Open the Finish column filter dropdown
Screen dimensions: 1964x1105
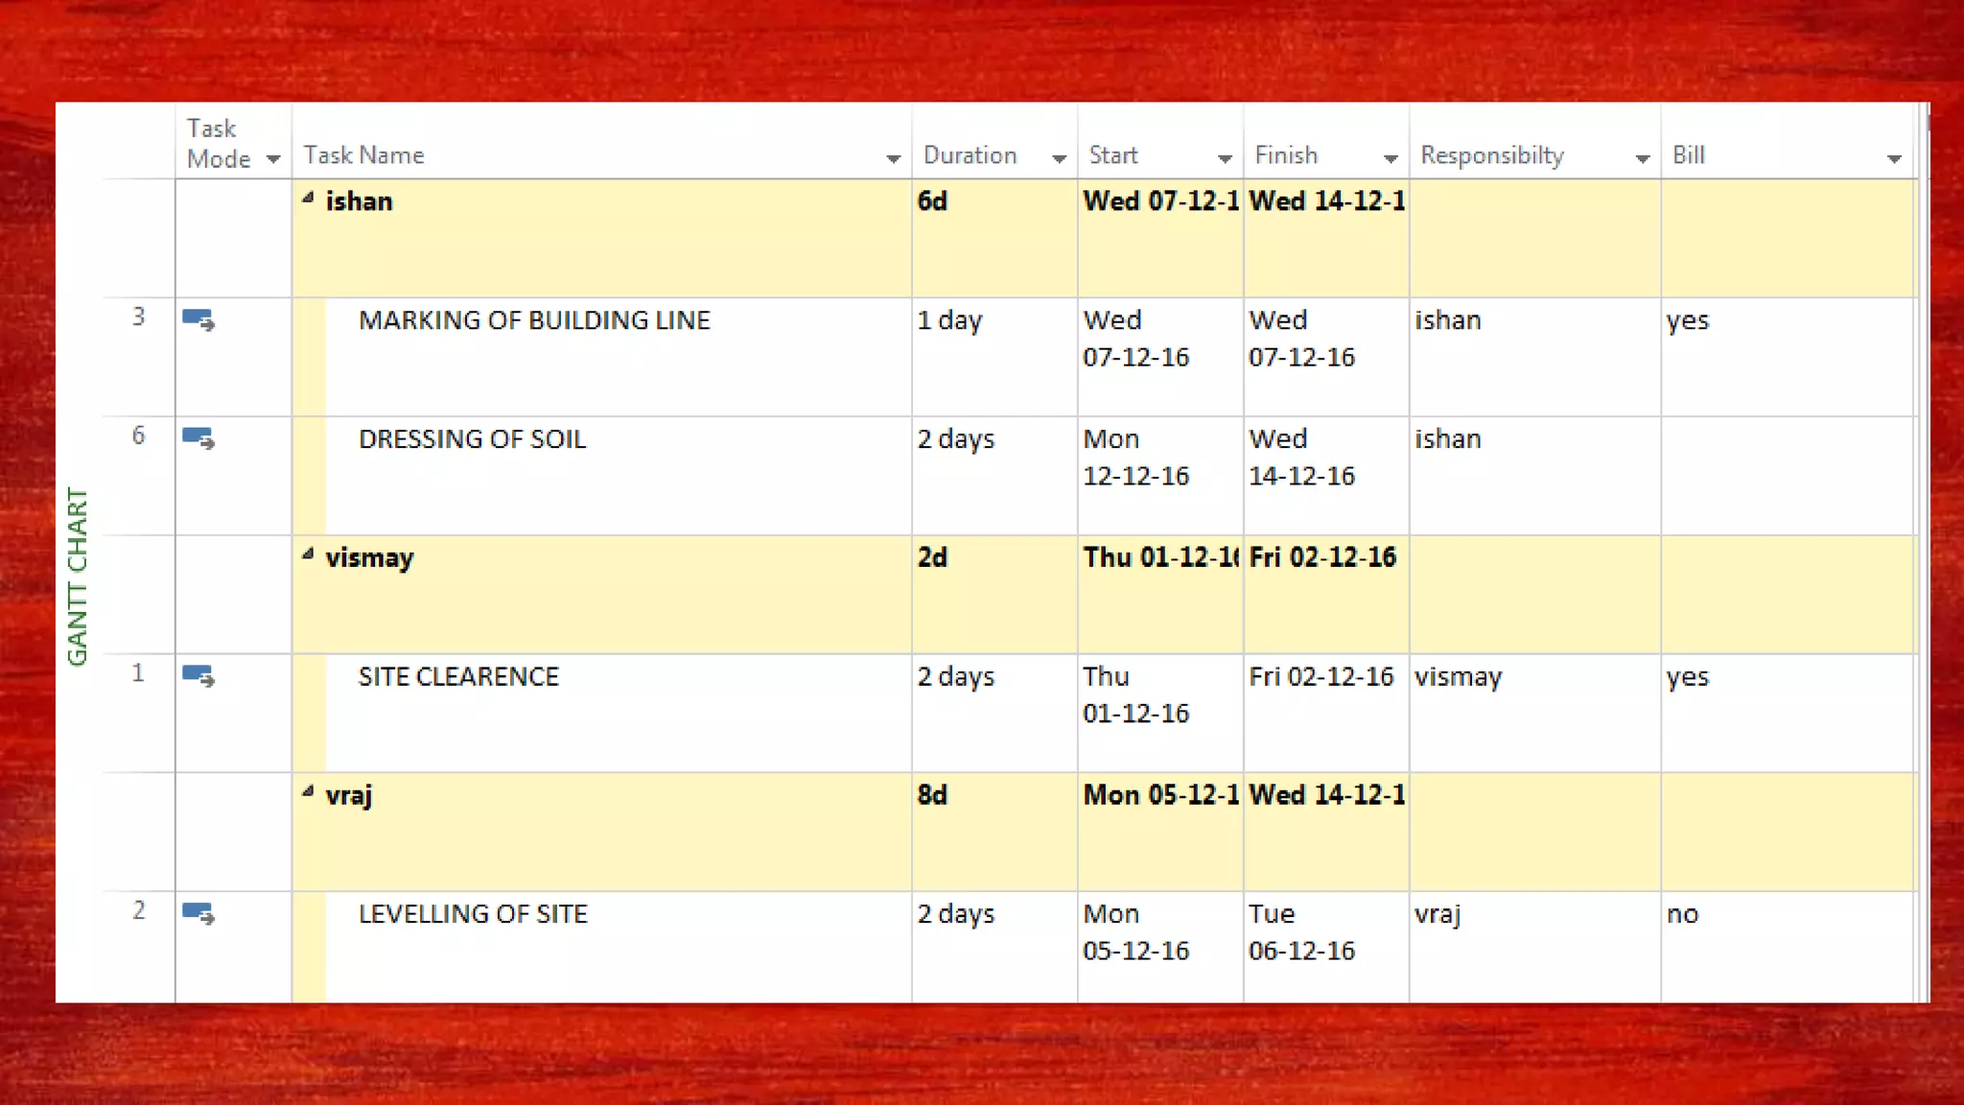click(1391, 158)
